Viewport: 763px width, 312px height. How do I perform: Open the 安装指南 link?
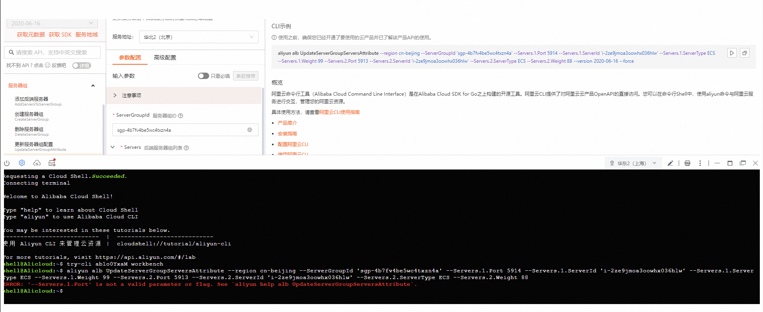tap(287, 134)
